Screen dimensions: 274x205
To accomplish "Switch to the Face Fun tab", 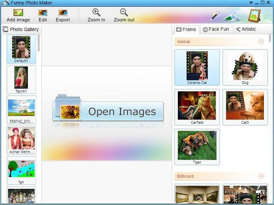I will tap(216, 29).
